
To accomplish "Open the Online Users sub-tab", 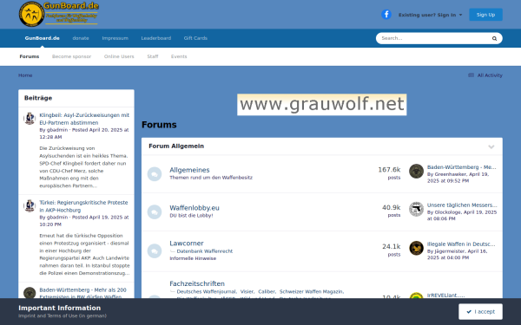I will (x=119, y=56).
